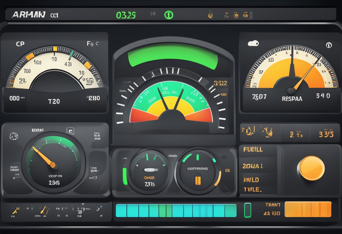Toggle the small square indicator on left gauge
This screenshot has width=342, height=234.
pyautogui.click(x=71, y=131)
